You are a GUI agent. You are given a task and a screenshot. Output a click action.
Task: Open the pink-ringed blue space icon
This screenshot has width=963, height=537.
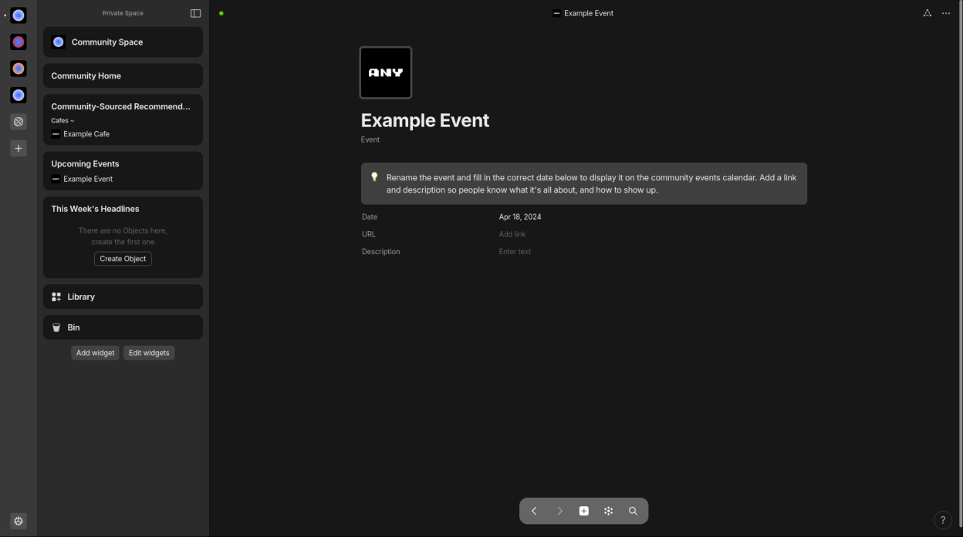point(19,42)
